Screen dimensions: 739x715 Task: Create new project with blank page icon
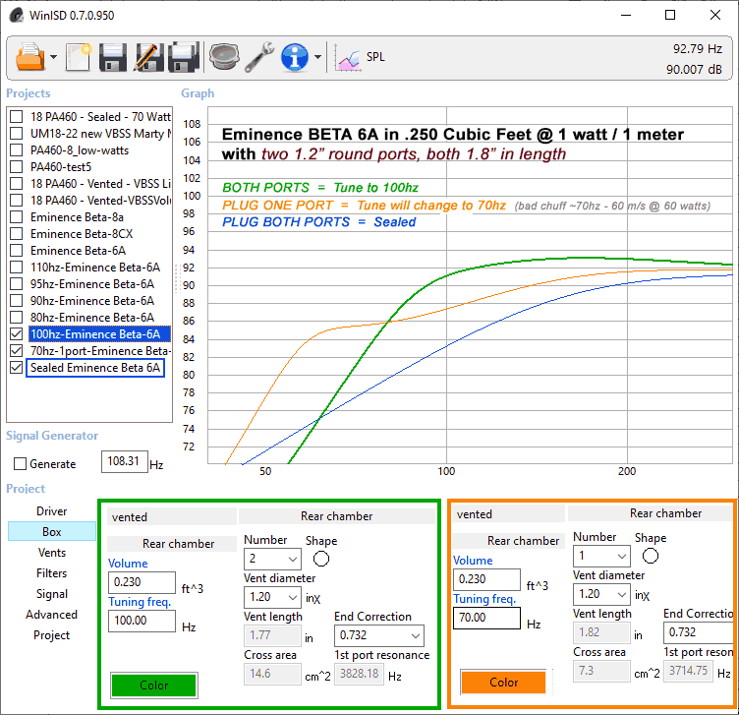click(x=79, y=57)
